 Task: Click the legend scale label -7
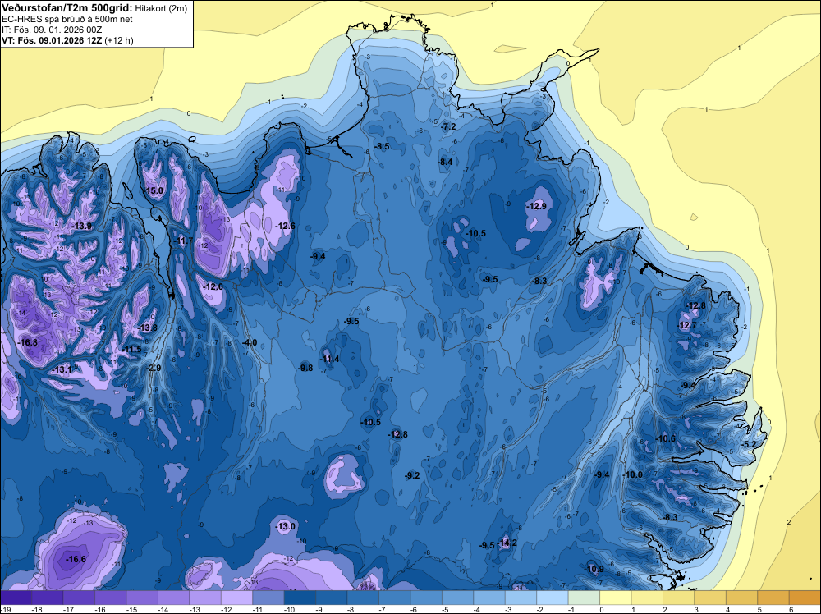click(x=382, y=609)
